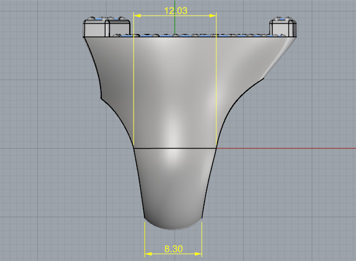
Task: Select the 8.30 dimension label
Action: click(x=174, y=249)
